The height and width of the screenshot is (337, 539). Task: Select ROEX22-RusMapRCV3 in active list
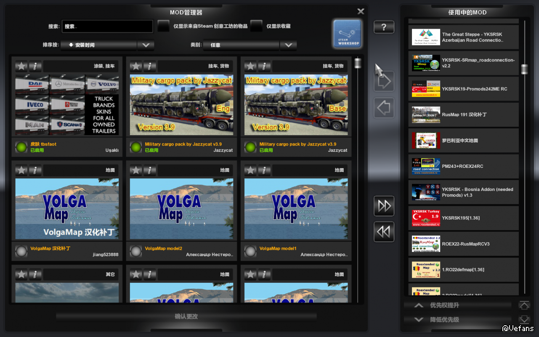coord(464,244)
